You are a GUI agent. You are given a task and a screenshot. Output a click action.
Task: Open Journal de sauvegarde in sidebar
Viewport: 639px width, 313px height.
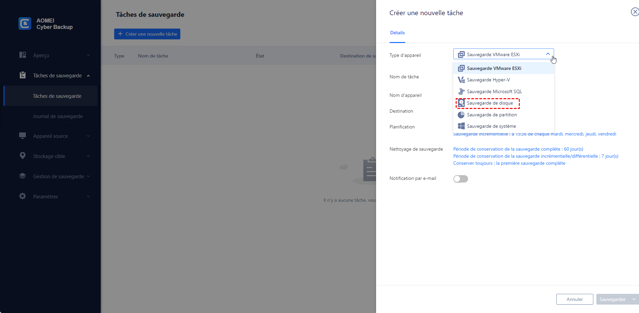pos(58,116)
